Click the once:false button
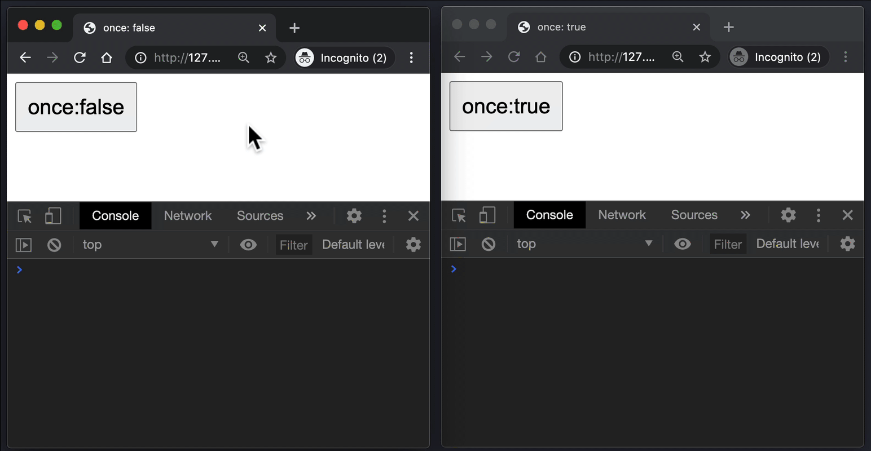 tap(76, 107)
